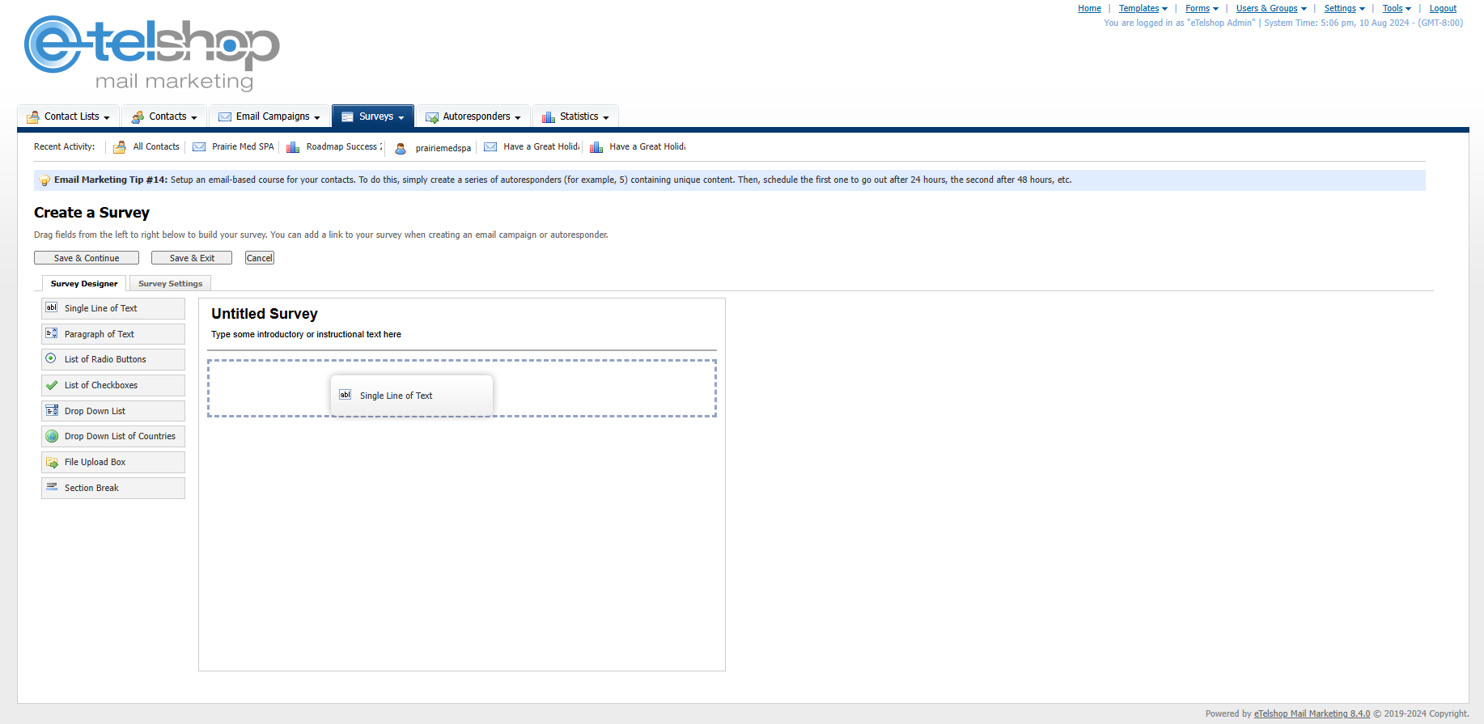1484x724 pixels.
Task: Open the Email Campaigns dropdown
Action: (x=269, y=116)
